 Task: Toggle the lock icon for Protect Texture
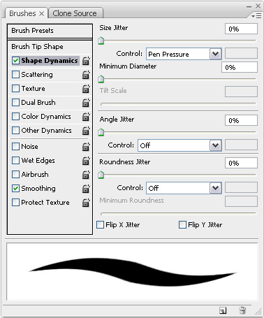[86, 203]
